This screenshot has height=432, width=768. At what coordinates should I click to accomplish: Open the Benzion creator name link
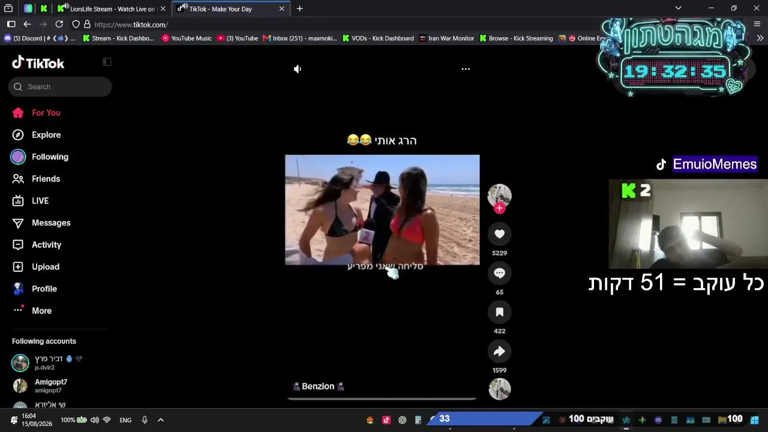click(318, 386)
